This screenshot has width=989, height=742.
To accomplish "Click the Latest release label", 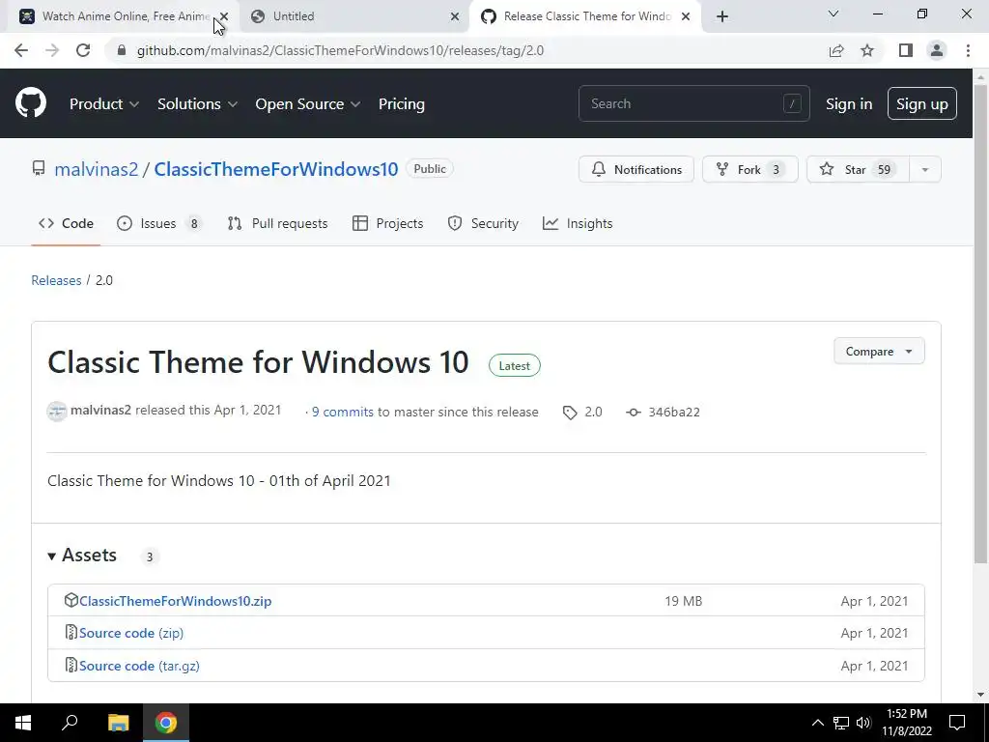I will 515,366.
